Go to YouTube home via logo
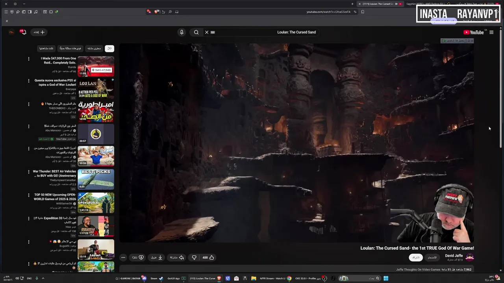Image resolution: width=504 pixels, height=283 pixels. point(473,32)
